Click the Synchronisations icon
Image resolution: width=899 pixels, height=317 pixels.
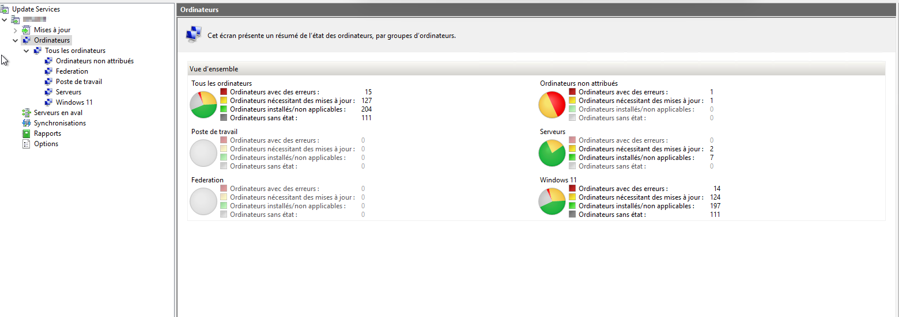pos(26,123)
